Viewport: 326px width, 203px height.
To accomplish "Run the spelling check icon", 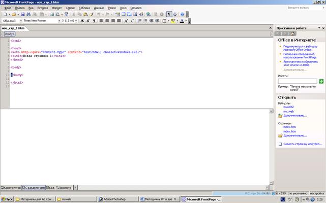I will [x=66, y=14].
